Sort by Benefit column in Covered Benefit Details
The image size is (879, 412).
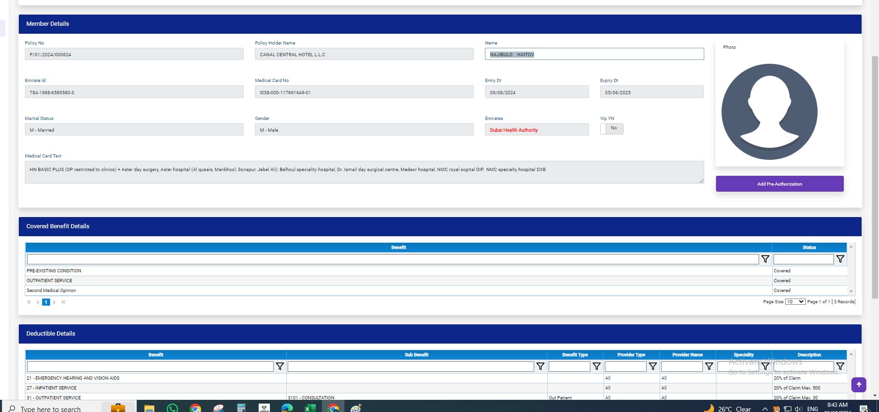pos(399,247)
